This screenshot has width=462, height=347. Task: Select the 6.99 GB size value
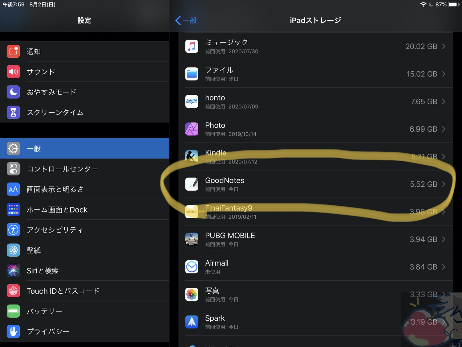tap(423, 129)
